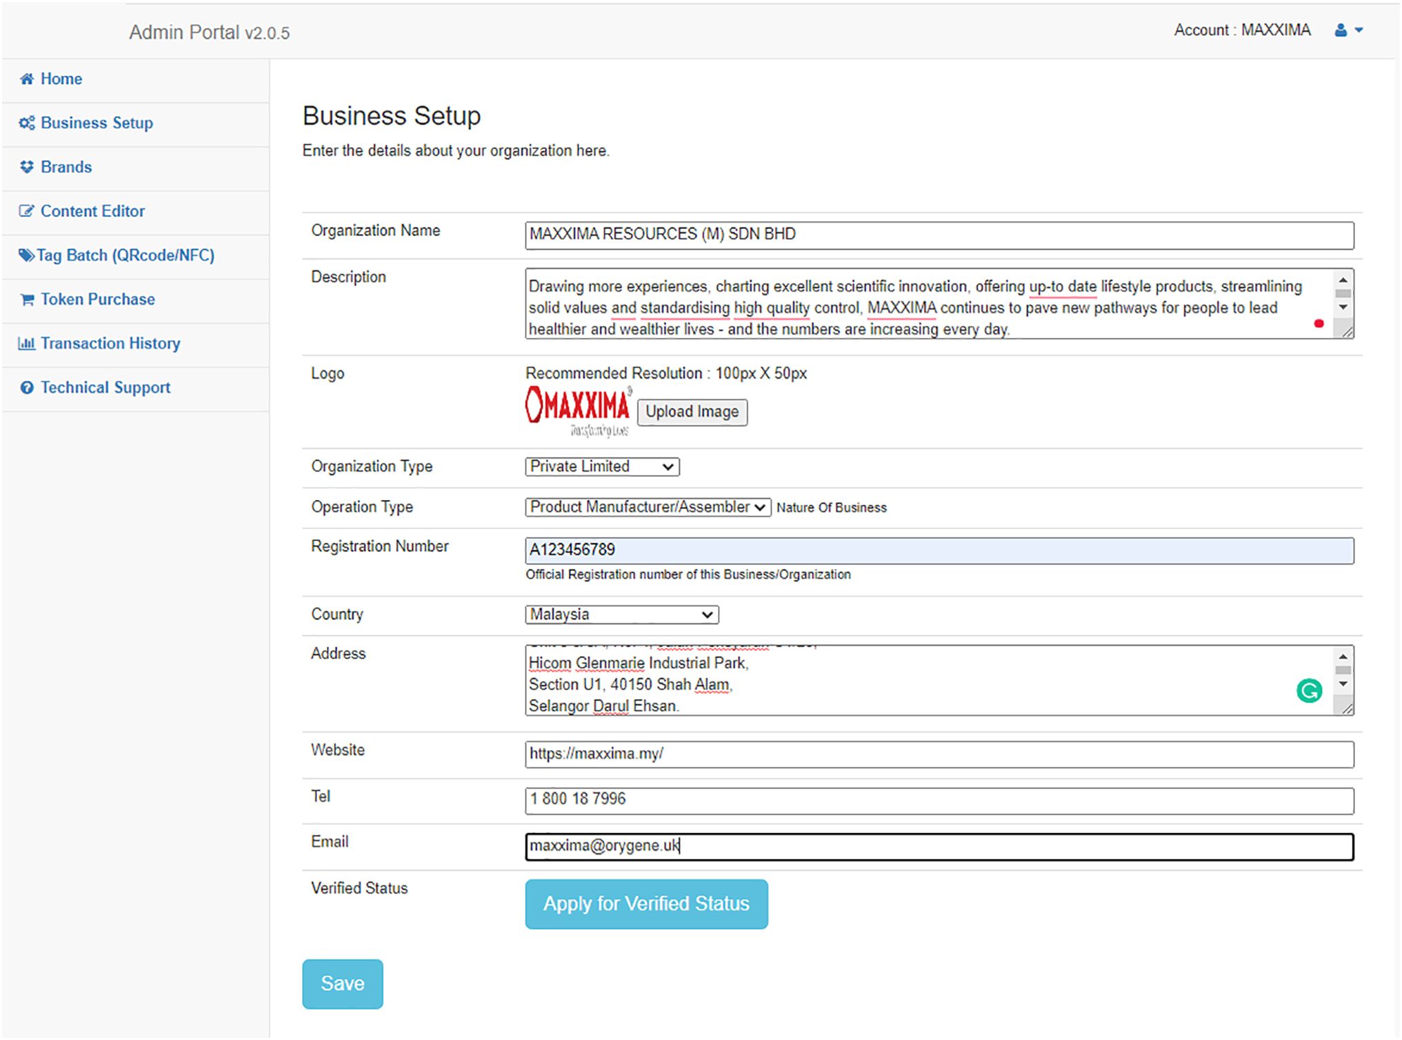Click the Home house icon in sidebar
Screen dimensions: 1402x1040
[27, 79]
